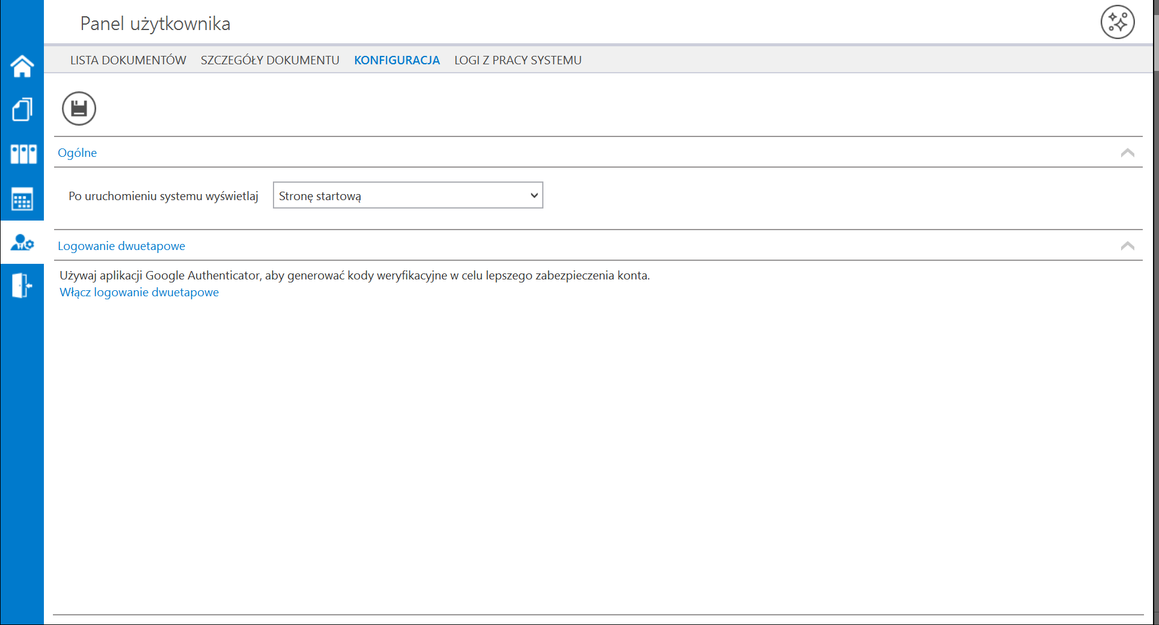Click the Google Authenticator description text
1159x625 pixels.
pyautogui.click(x=355, y=275)
